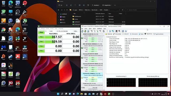Select the Battlefield V desktop icon

tap(3, 21)
